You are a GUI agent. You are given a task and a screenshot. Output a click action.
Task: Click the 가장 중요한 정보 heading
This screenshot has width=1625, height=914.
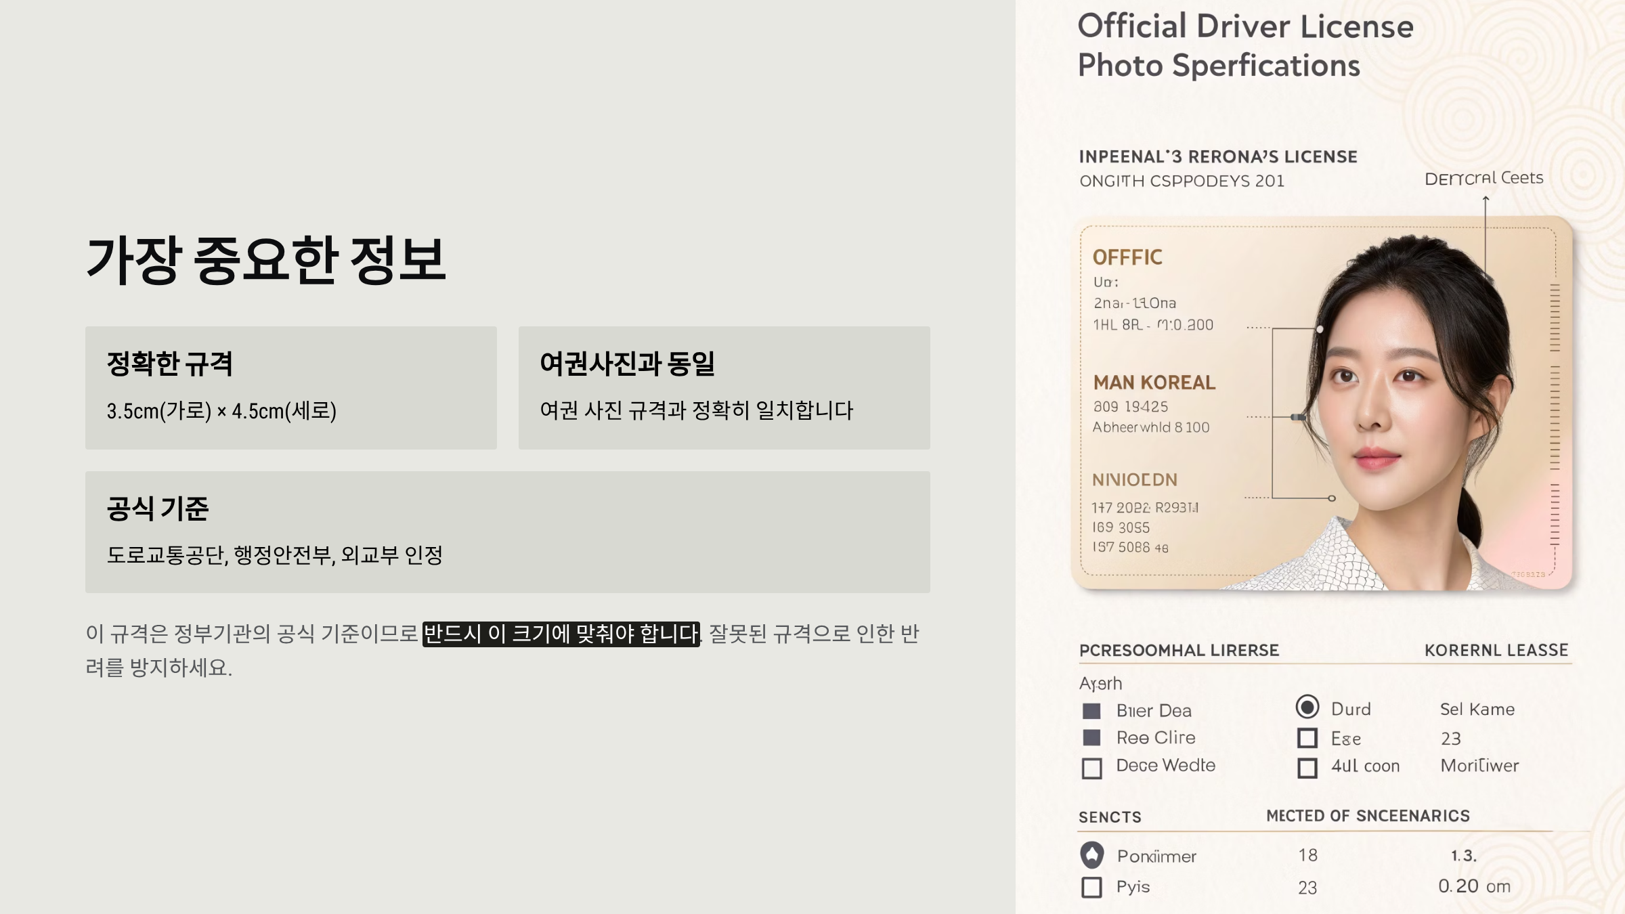(x=266, y=260)
